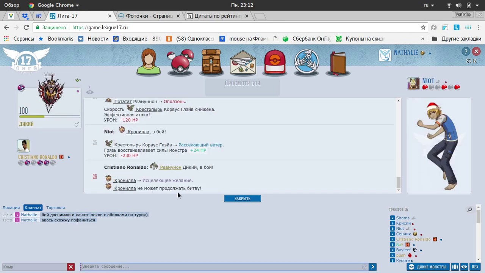The image size is (485, 273).
Task: Open info for trainer Bayleef
Action: pos(393,250)
